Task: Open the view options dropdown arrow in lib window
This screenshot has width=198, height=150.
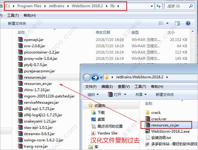Action: pos(167,23)
